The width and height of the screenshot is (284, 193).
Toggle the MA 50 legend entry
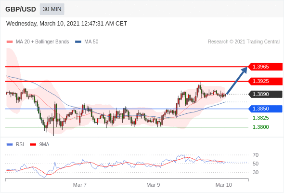click(x=87, y=42)
